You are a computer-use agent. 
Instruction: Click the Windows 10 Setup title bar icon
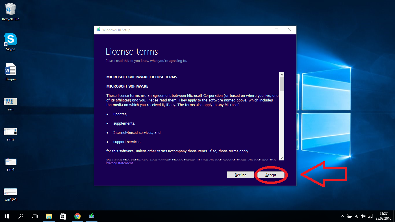[98, 30]
